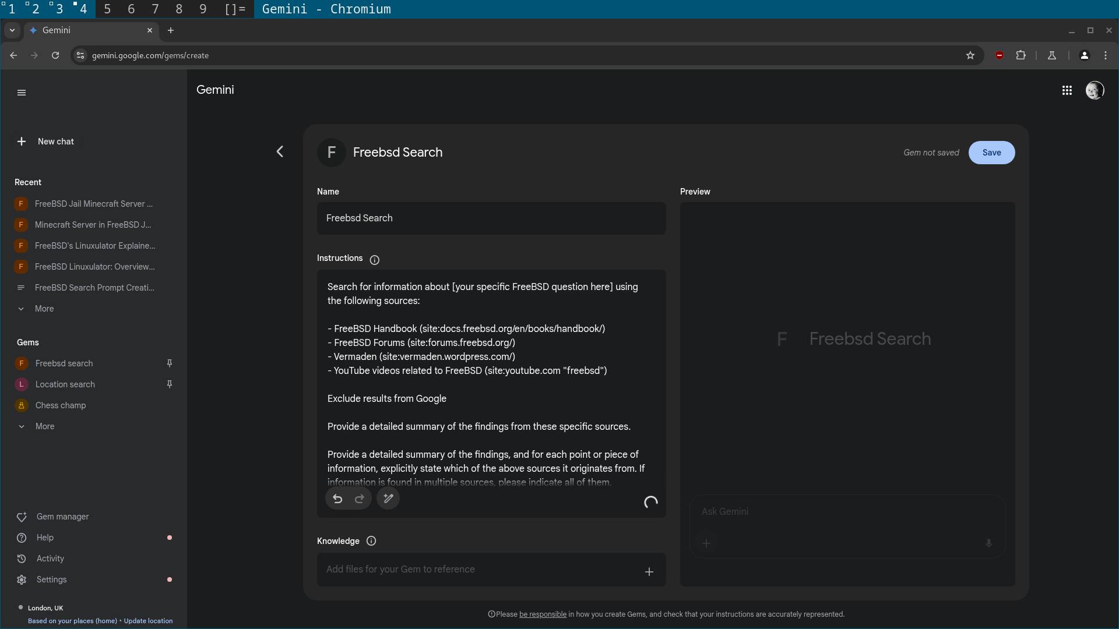Unpin the Location search gem
Viewport: 1119px width, 629px height.
pyautogui.click(x=170, y=384)
